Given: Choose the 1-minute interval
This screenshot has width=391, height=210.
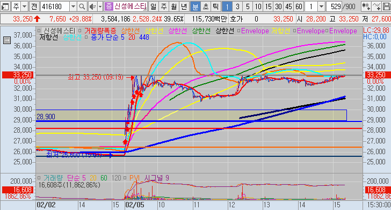Looking at the screenshot, I should pyautogui.click(x=227, y=6).
